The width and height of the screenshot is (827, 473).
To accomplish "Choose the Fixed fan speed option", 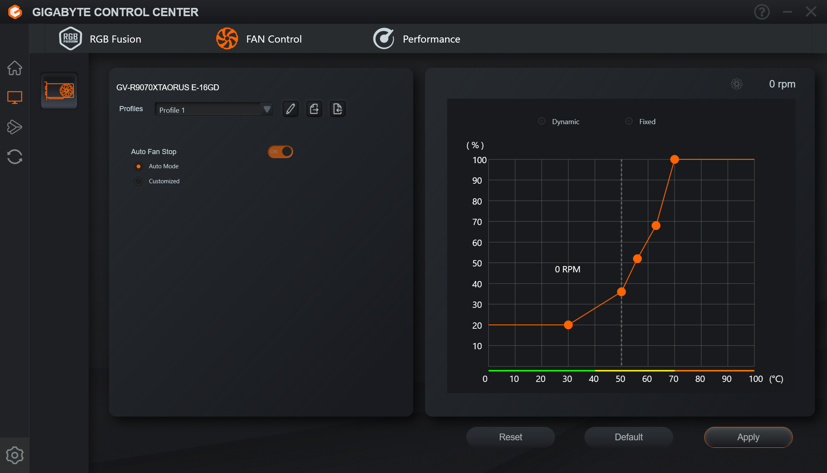I will (629, 121).
